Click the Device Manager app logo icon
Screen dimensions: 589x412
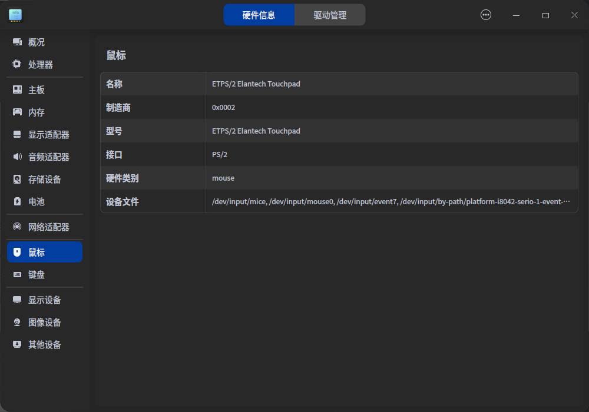pos(15,15)
